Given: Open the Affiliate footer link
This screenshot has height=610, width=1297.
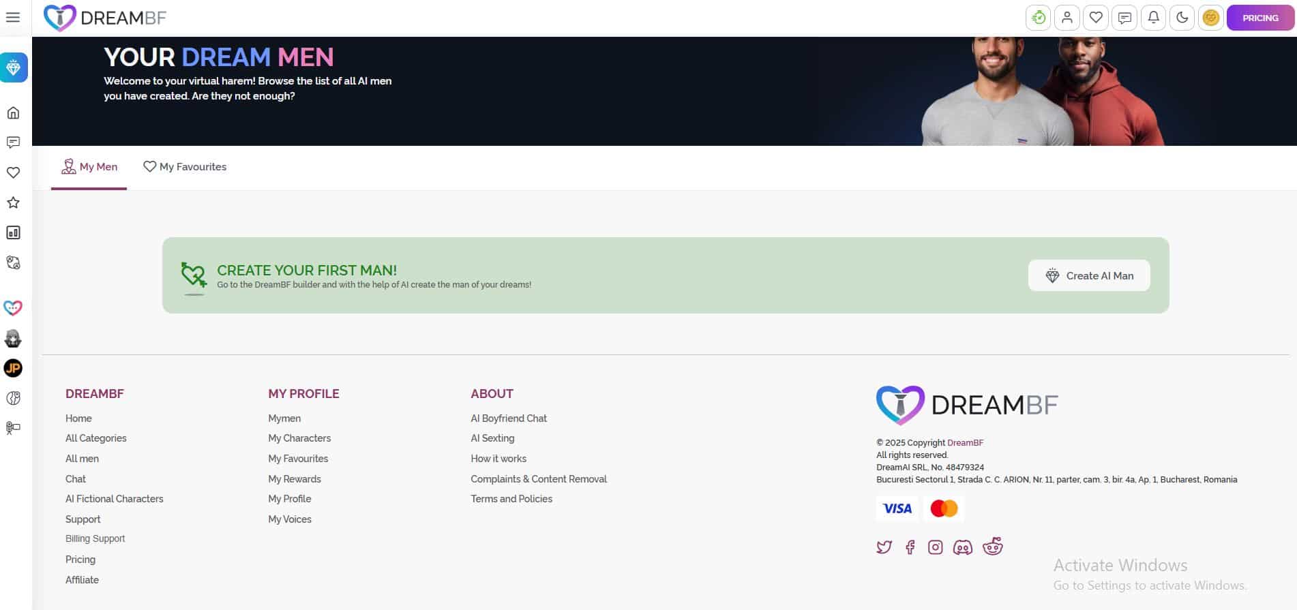Looking at the screenshot, I should click(x=82, y=580).
